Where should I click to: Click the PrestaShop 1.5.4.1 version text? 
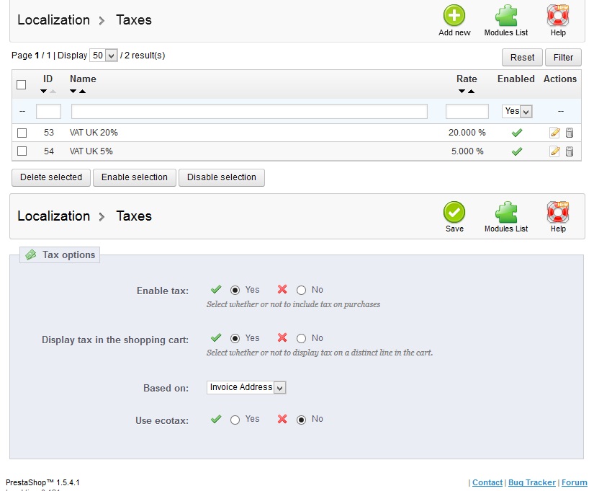pos(42,482)
